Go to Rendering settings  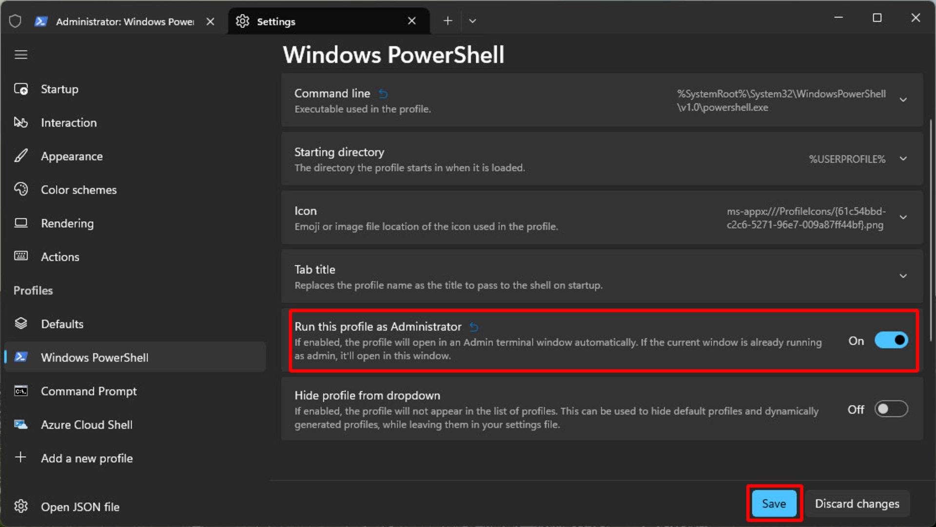click(135, 223)
